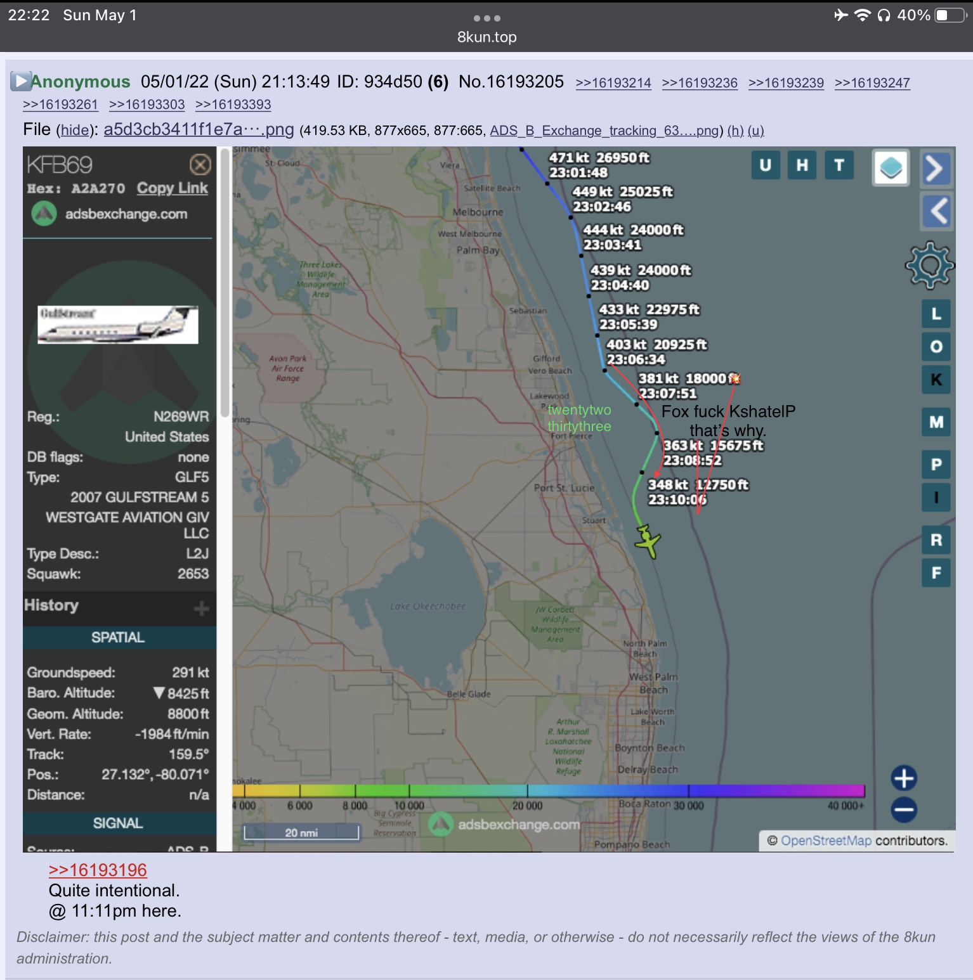Open reply link >>16193247
973x980 pixels.
(872, 83)
